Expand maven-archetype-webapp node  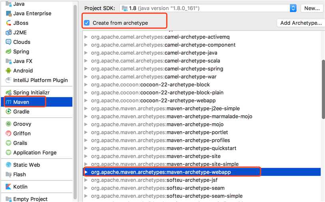tap(86, 172)
